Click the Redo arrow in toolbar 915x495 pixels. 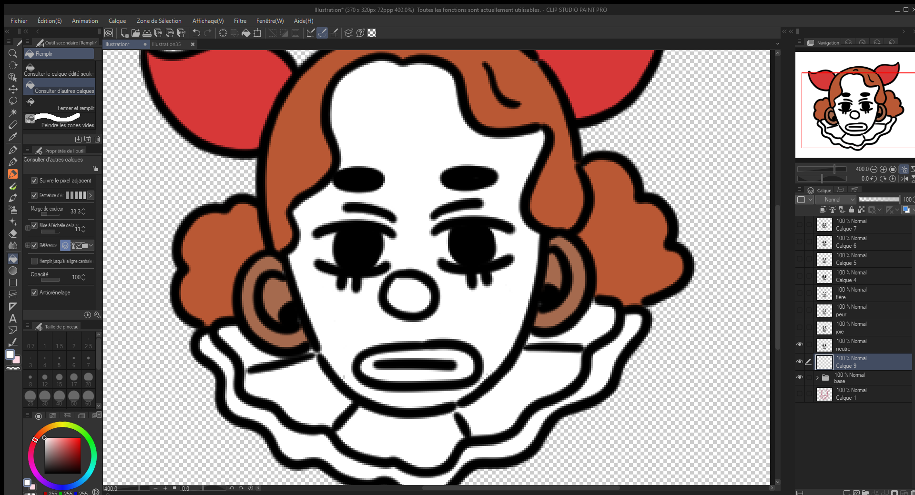(x=208, y=33)
